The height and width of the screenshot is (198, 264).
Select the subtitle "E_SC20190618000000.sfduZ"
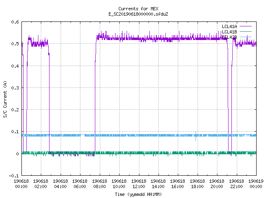pos(138,14)
